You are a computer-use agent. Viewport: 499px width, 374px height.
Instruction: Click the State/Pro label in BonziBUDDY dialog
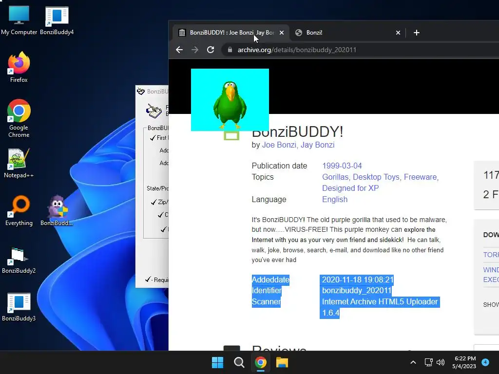[157, 188]
